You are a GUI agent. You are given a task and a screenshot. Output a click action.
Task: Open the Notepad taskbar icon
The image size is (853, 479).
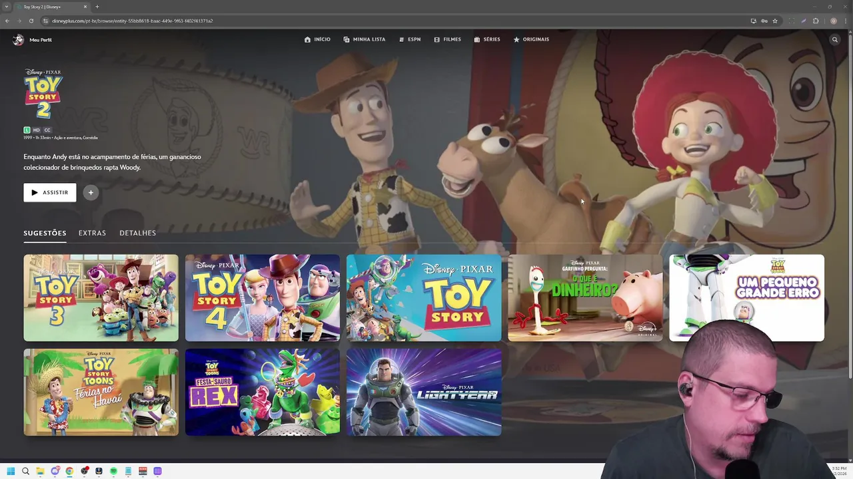click(128, 471)
